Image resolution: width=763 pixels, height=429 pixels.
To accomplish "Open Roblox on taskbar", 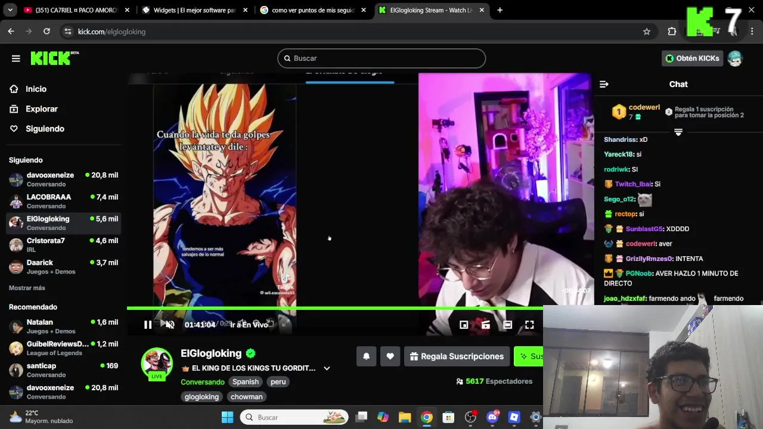I will (514, 417).
